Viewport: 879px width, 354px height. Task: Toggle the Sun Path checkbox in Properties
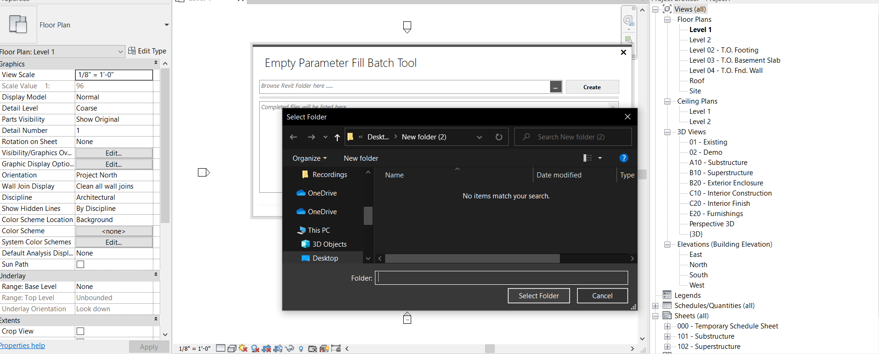[80, 264]
